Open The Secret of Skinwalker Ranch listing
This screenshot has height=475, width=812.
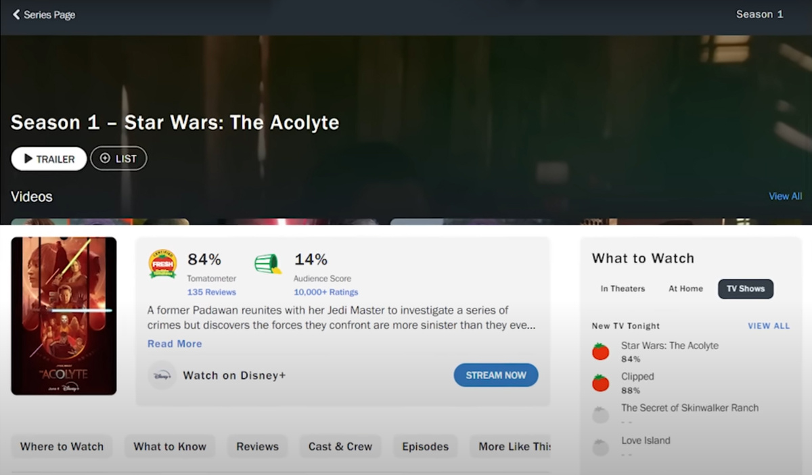[690, 408]
